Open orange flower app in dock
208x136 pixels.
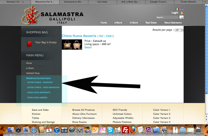tap(95, 130)
